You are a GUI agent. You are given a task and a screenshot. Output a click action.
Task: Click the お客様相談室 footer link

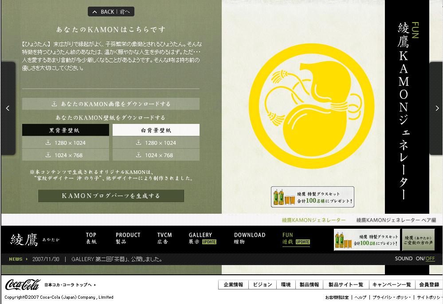(x=337, y=297)
